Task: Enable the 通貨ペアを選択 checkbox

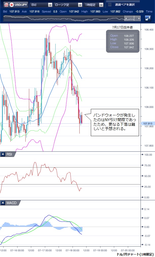Action: [110, 5]
